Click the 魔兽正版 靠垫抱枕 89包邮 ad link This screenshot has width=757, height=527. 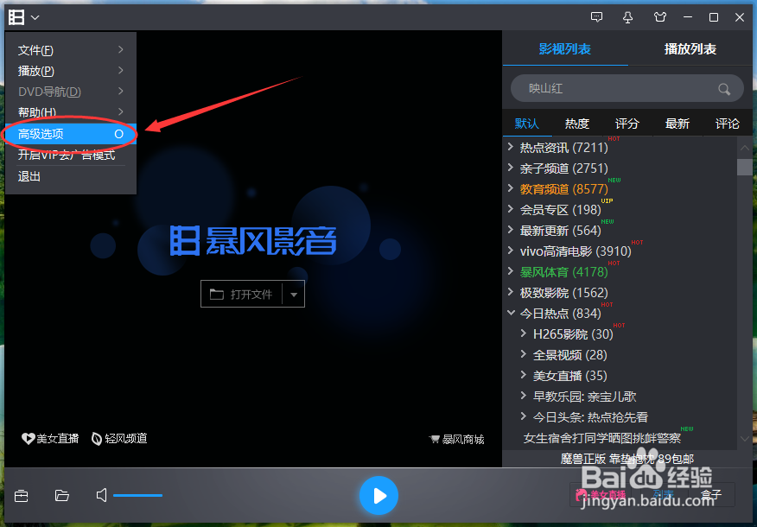tap(627, 459)
